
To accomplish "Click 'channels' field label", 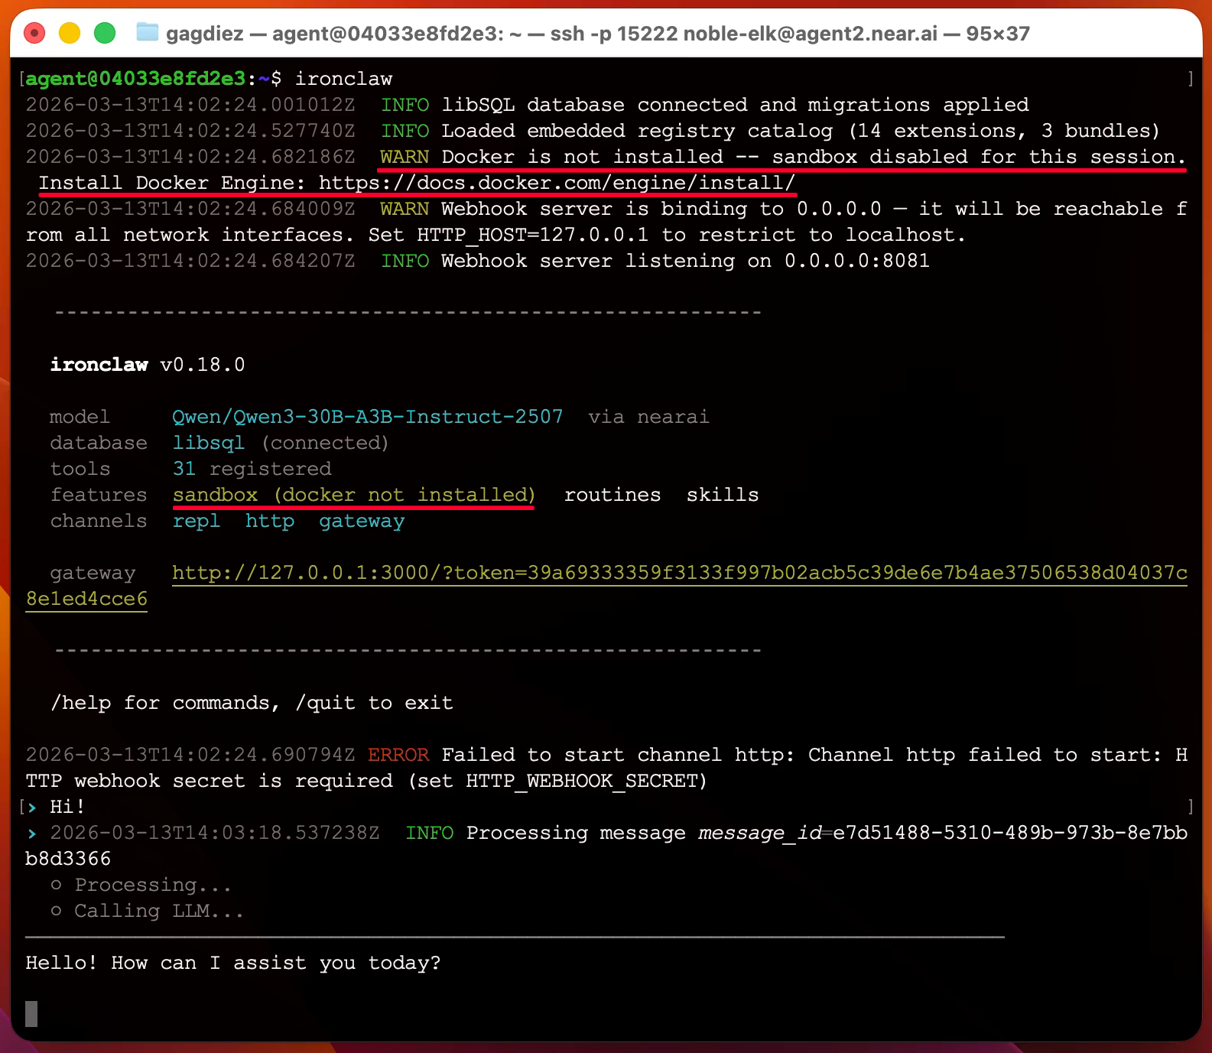I will 99,521.
